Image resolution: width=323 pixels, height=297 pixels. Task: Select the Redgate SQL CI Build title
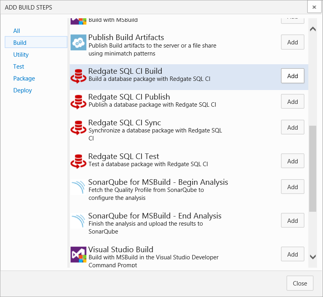click(125, 71)
